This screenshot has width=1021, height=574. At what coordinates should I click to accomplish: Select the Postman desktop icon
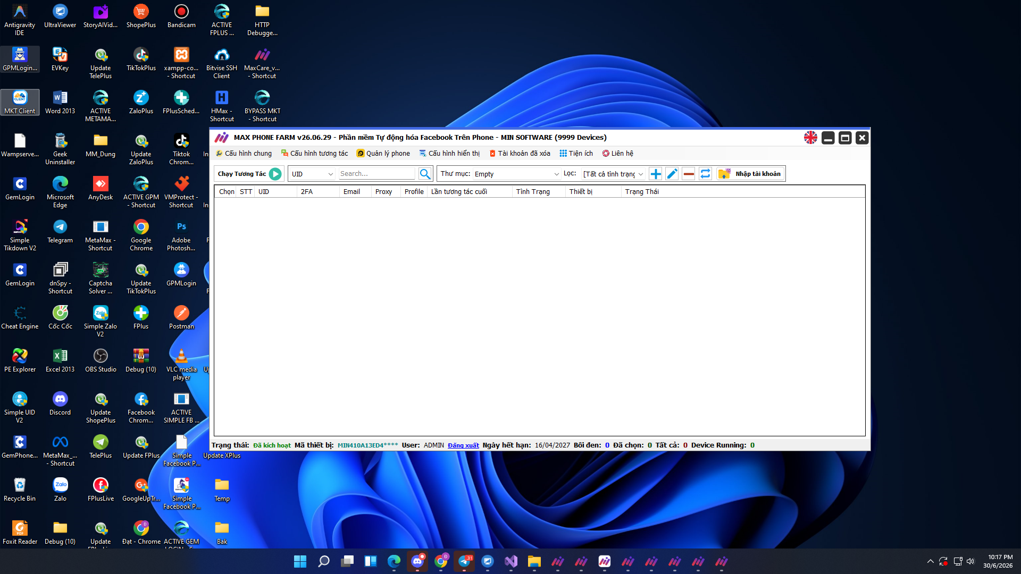181,318
